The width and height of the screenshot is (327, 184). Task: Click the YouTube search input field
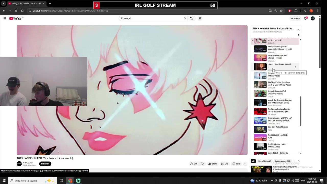click(151, 18)
